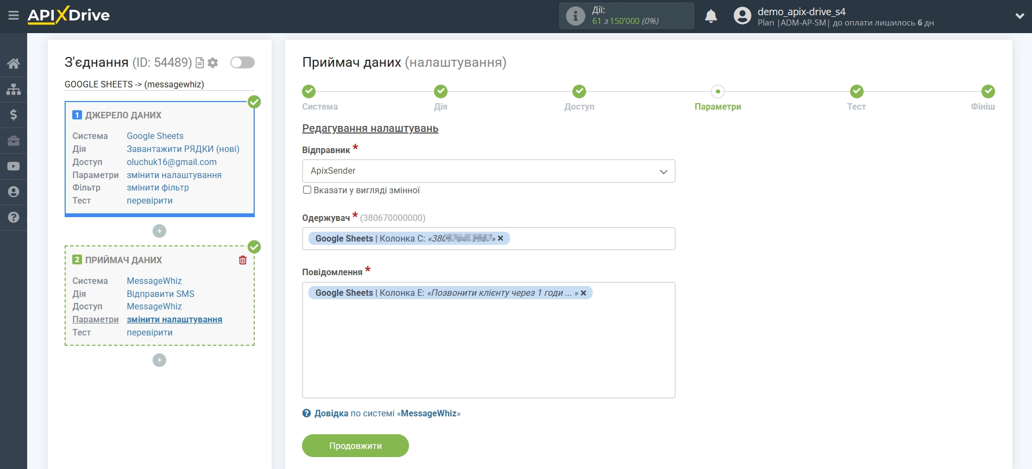Open the home icon in sidebar

point(14,64)
